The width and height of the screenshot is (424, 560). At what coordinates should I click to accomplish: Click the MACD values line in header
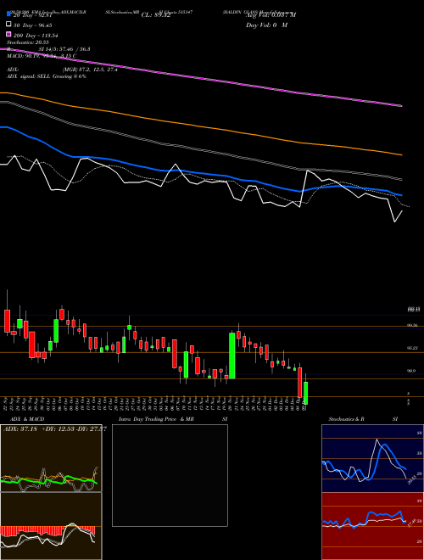tap(42, 56)
